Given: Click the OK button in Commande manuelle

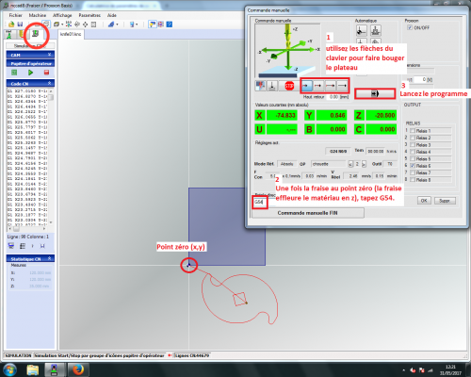Looking at the screenshot, I should [424, 201].
